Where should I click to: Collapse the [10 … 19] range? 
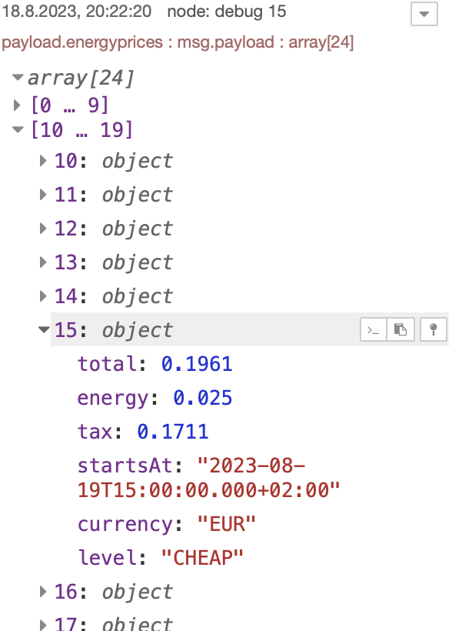18,129
